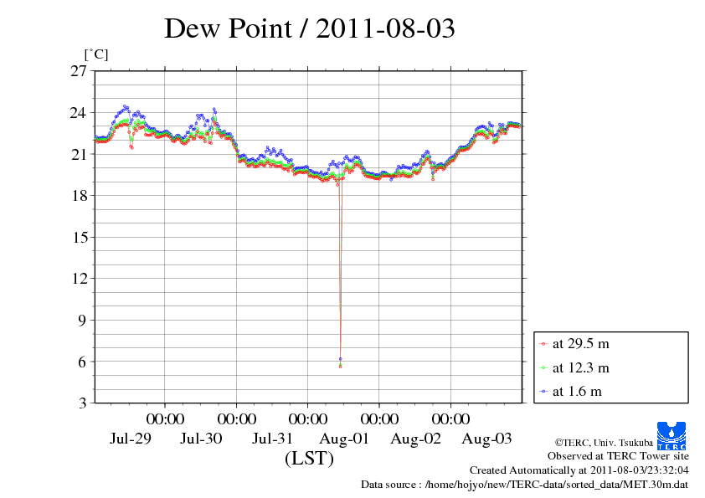Click the 'Created Automatically at' timestamp line

pyautogui.click(x=579, y=470)
